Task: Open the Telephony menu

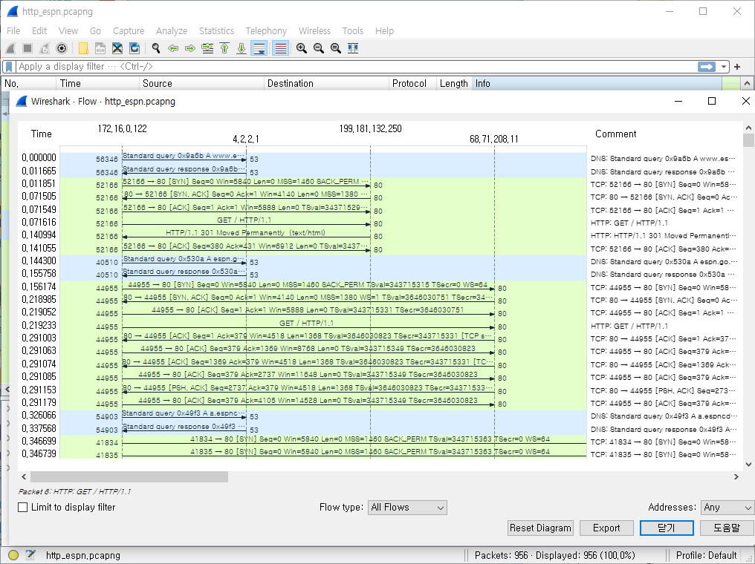Action: 266,30
